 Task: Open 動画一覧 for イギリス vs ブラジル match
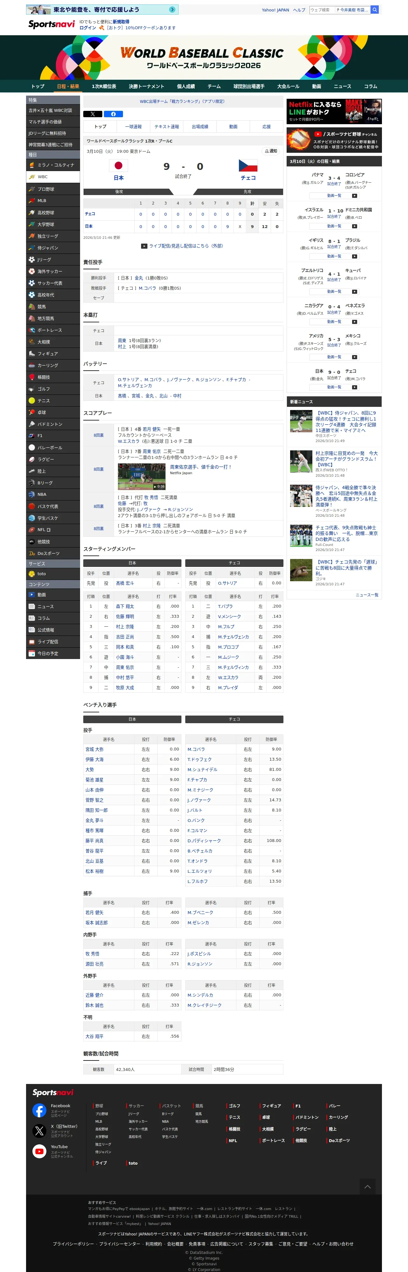pos(334,256)
